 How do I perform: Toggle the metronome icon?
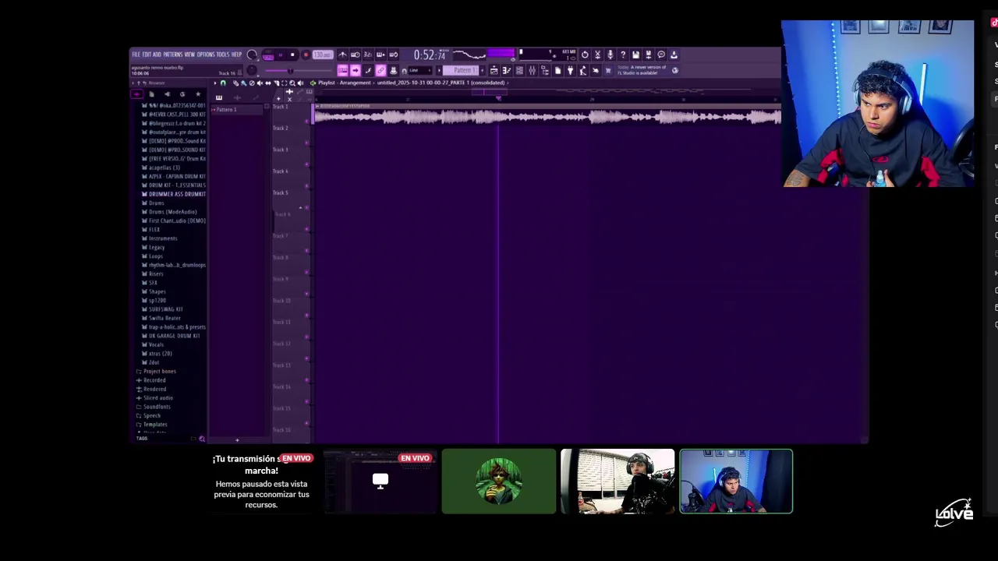[342, 55]
